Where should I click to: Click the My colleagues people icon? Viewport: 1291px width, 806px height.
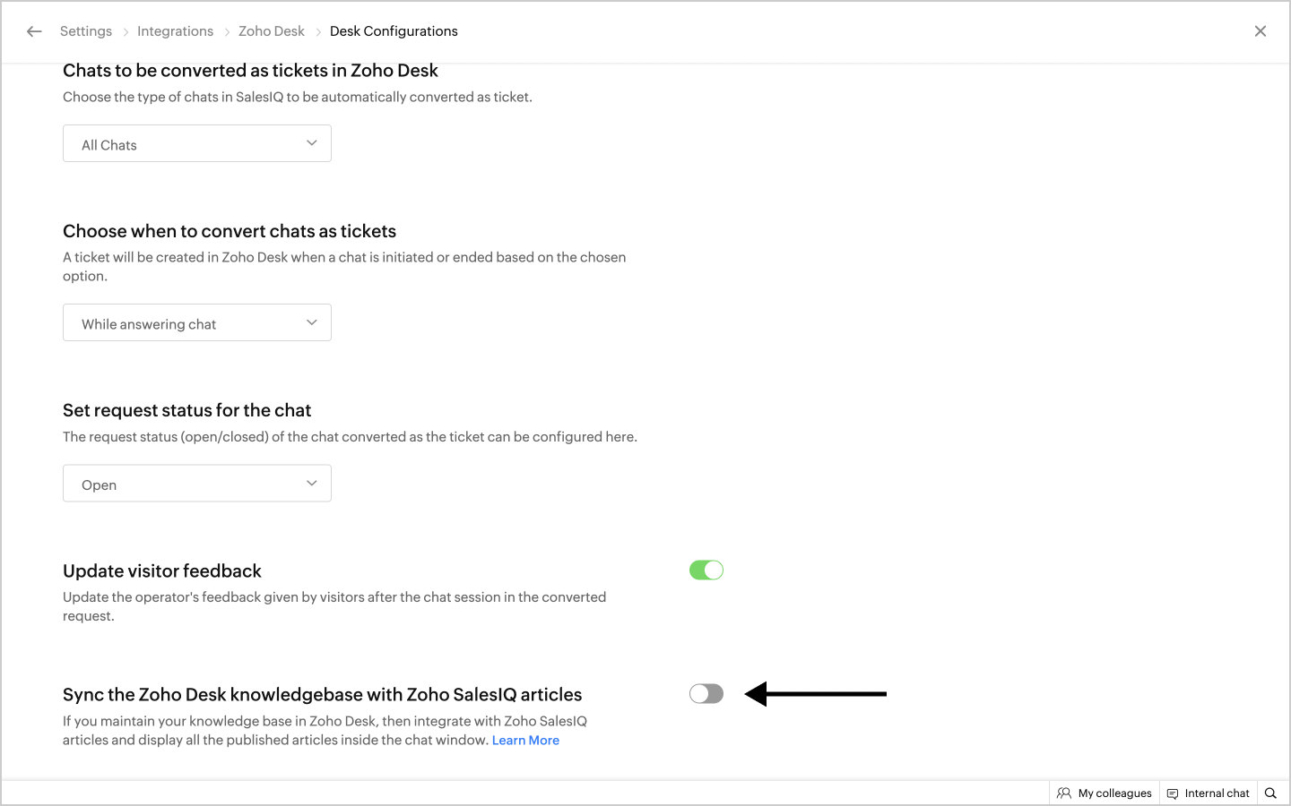tap(1064, 793)
